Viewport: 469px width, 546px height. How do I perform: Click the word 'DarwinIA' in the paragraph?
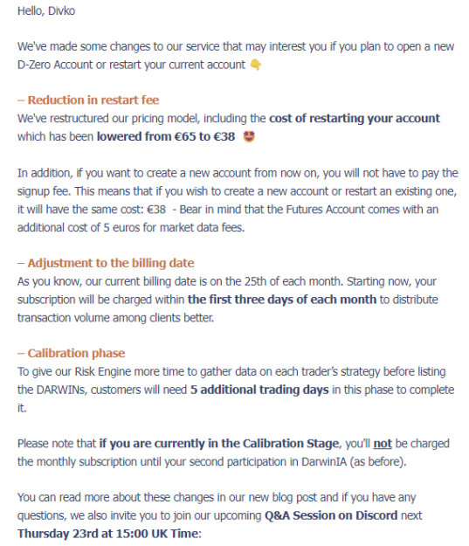[324, 462]
